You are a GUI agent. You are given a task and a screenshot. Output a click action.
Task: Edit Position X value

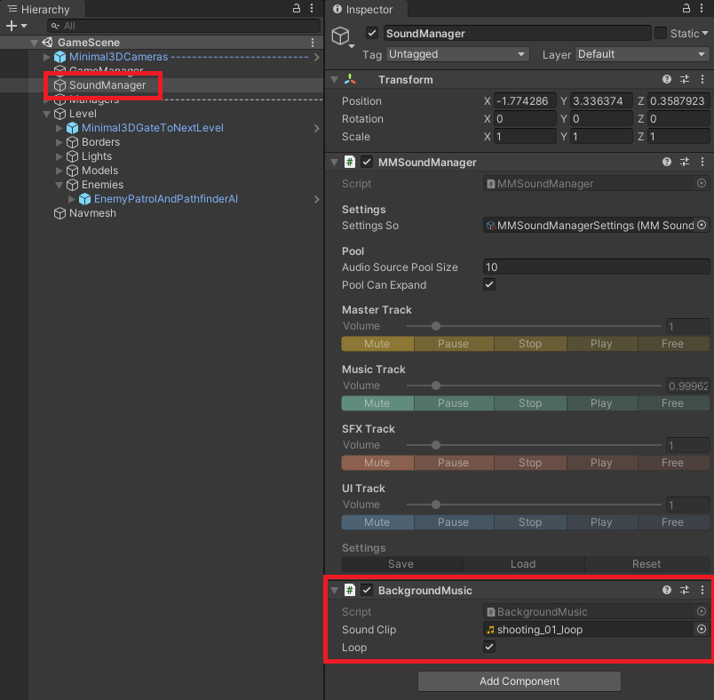(525, 101)
